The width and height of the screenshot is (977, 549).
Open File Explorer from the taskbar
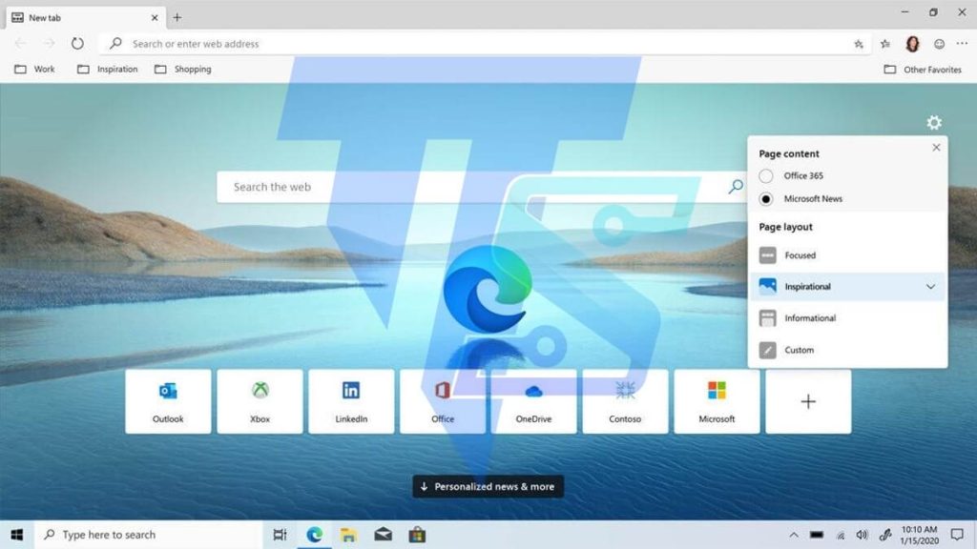click(348, 535)
